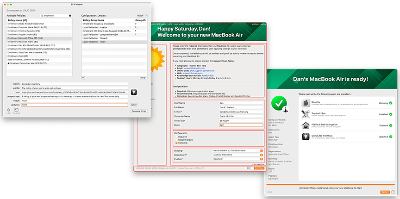Select 'Post-Enrollment: Jamf Pro Health Check (112)' policy
Image resolution: width=400 pixels, height=199 pixels.
coord(39,59)
